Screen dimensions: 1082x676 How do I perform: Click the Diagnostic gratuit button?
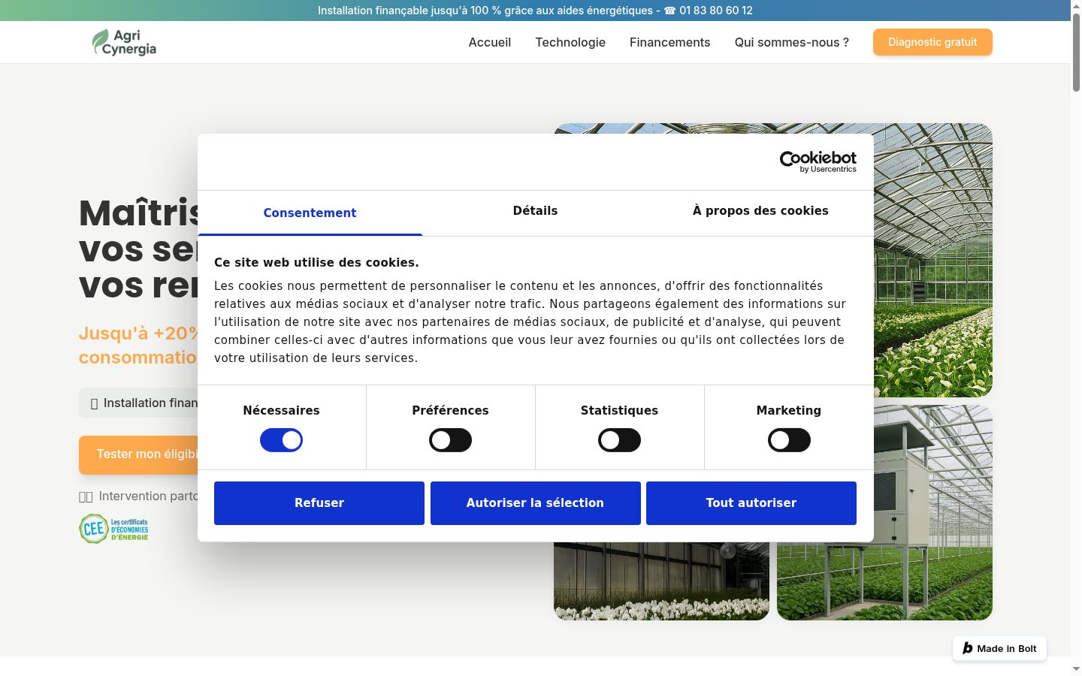pyautogui.click(x=932, y=42)
